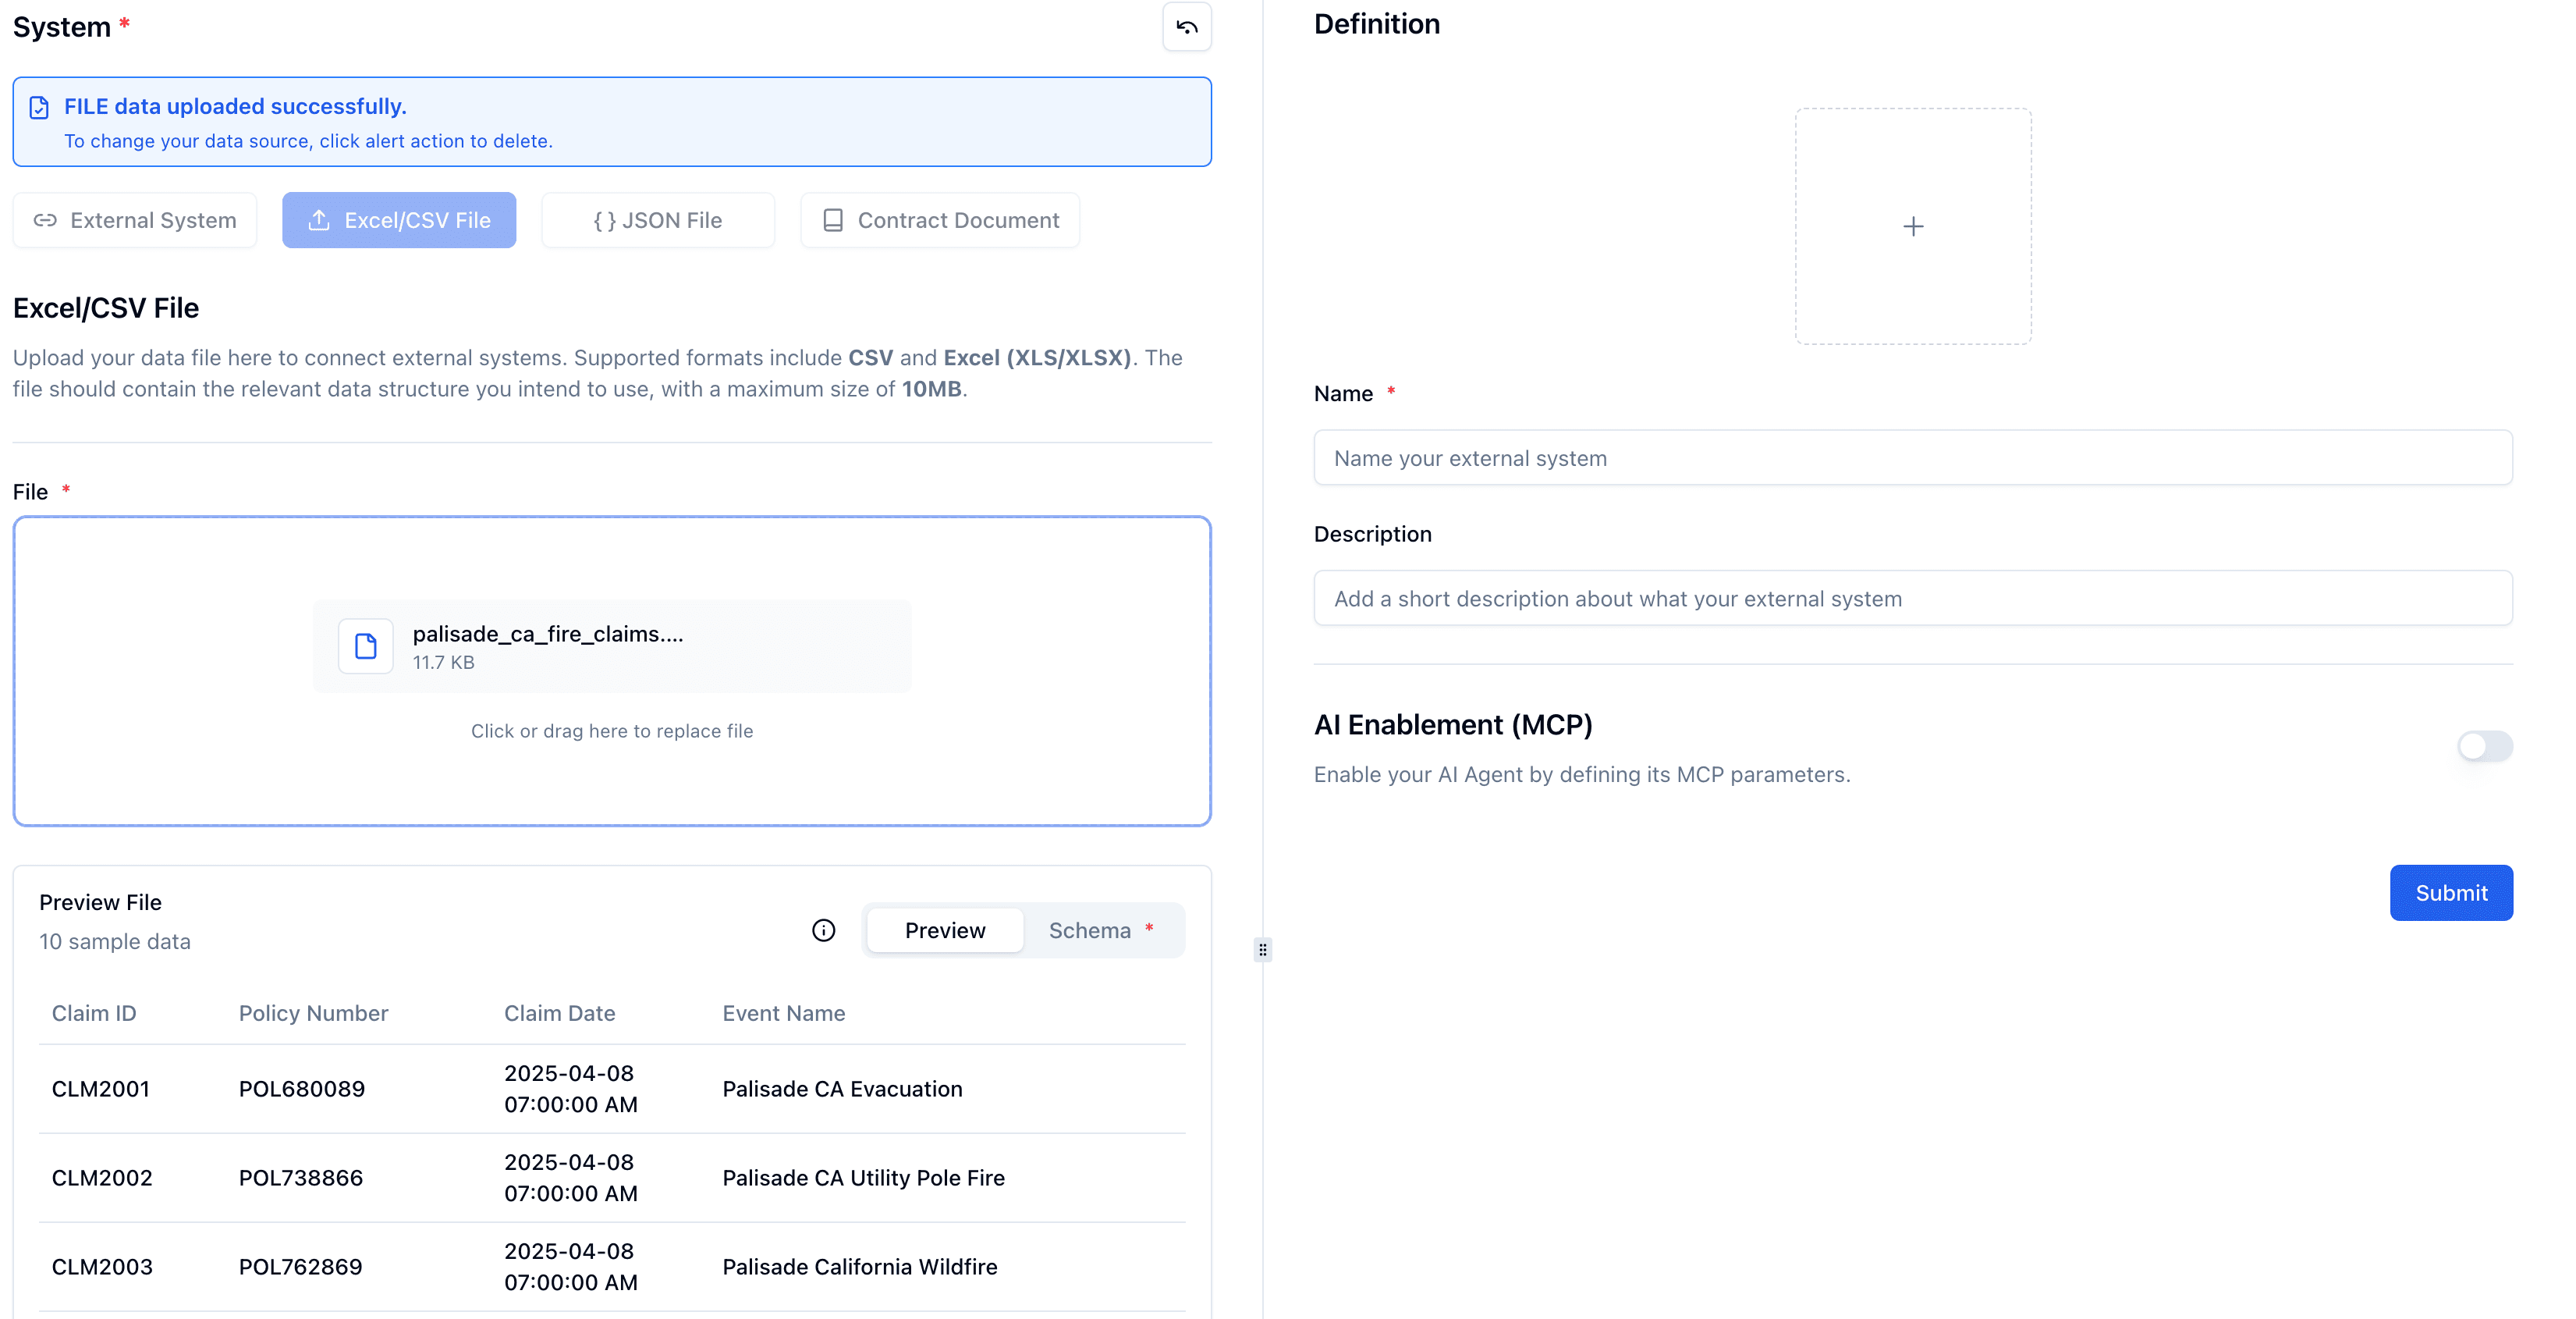2576x1319 pixels.
Task: Select the Contract Document book icon option
Action: tap(833, 220)
